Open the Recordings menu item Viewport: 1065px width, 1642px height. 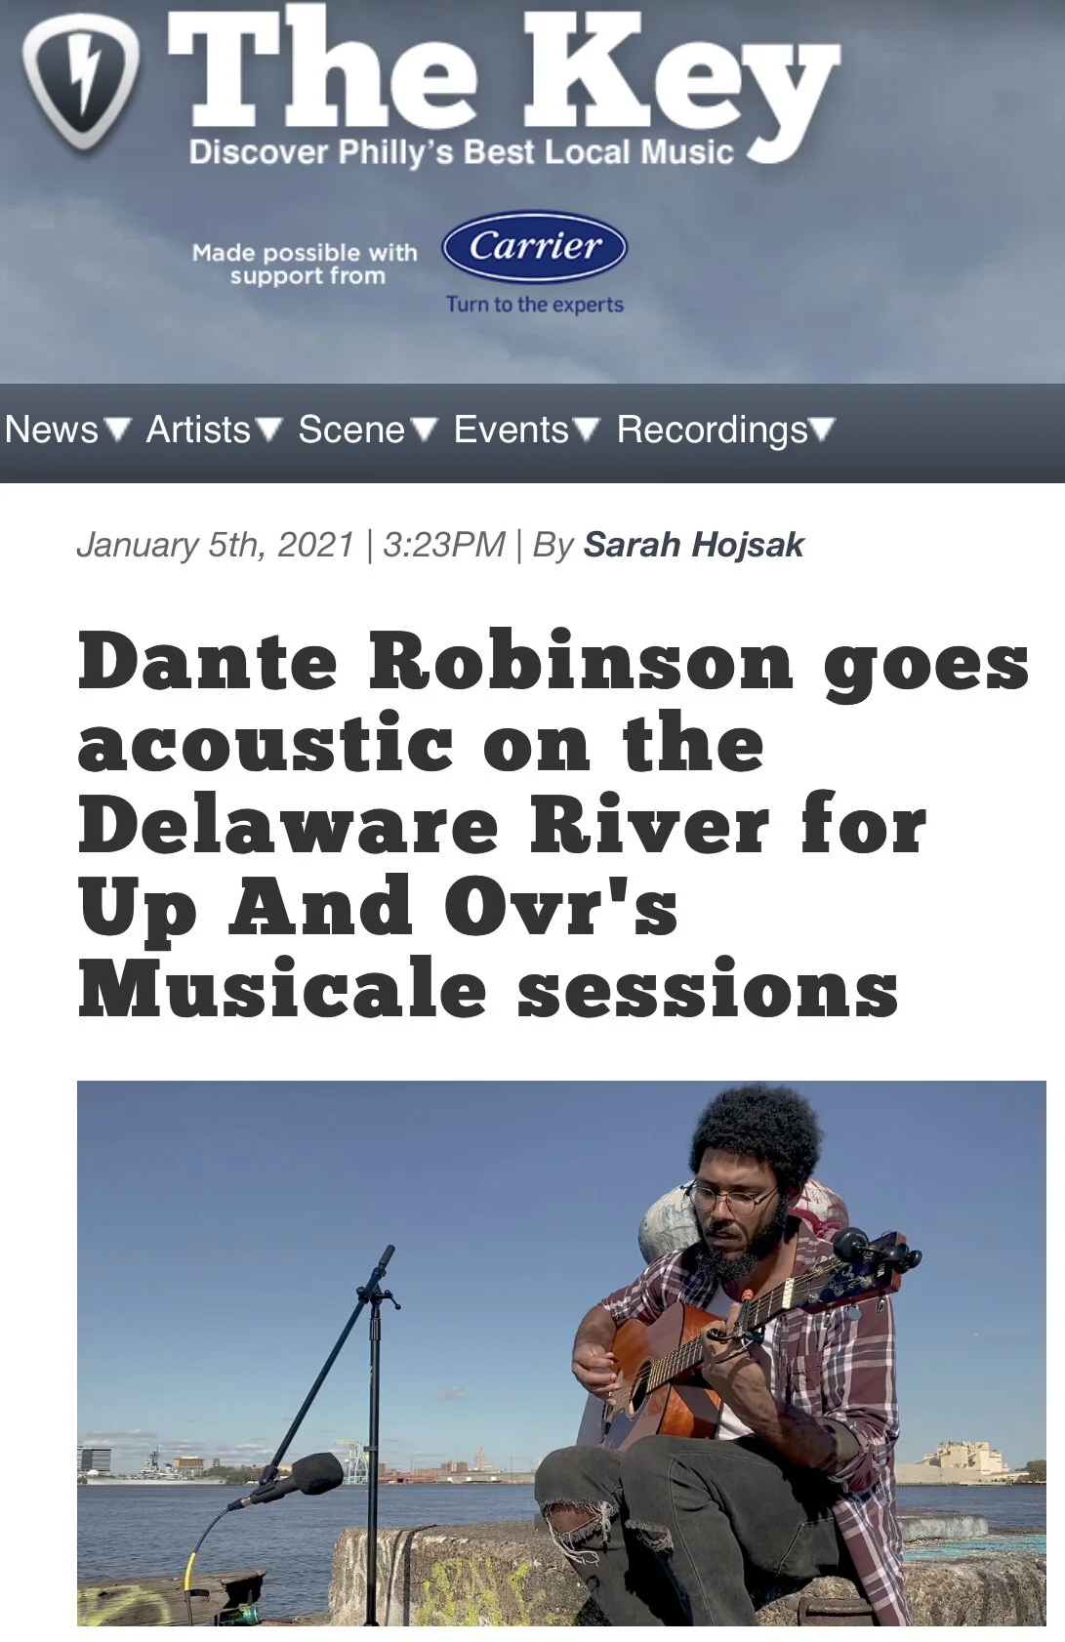point(713,430)
